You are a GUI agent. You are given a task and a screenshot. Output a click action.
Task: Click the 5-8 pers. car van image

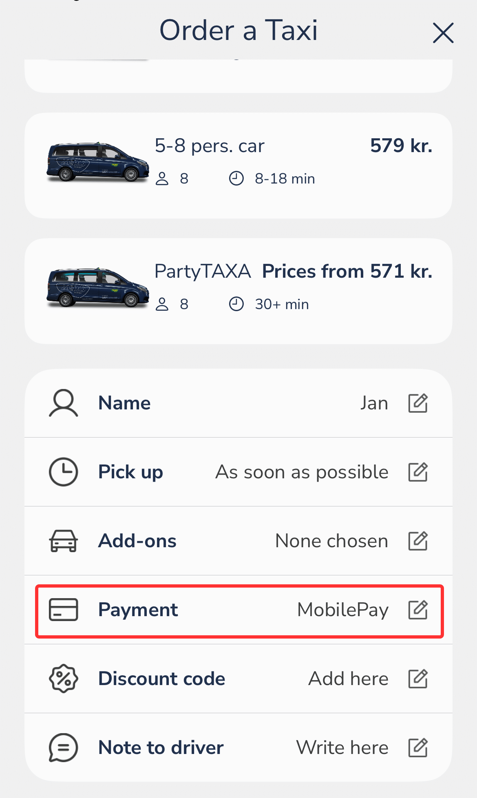click(x=98, y=162)
